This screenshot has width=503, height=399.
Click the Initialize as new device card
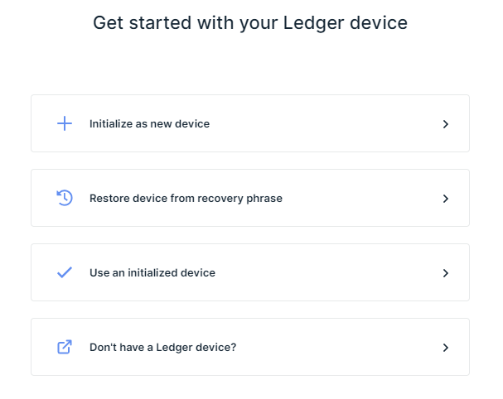[250, 123]
